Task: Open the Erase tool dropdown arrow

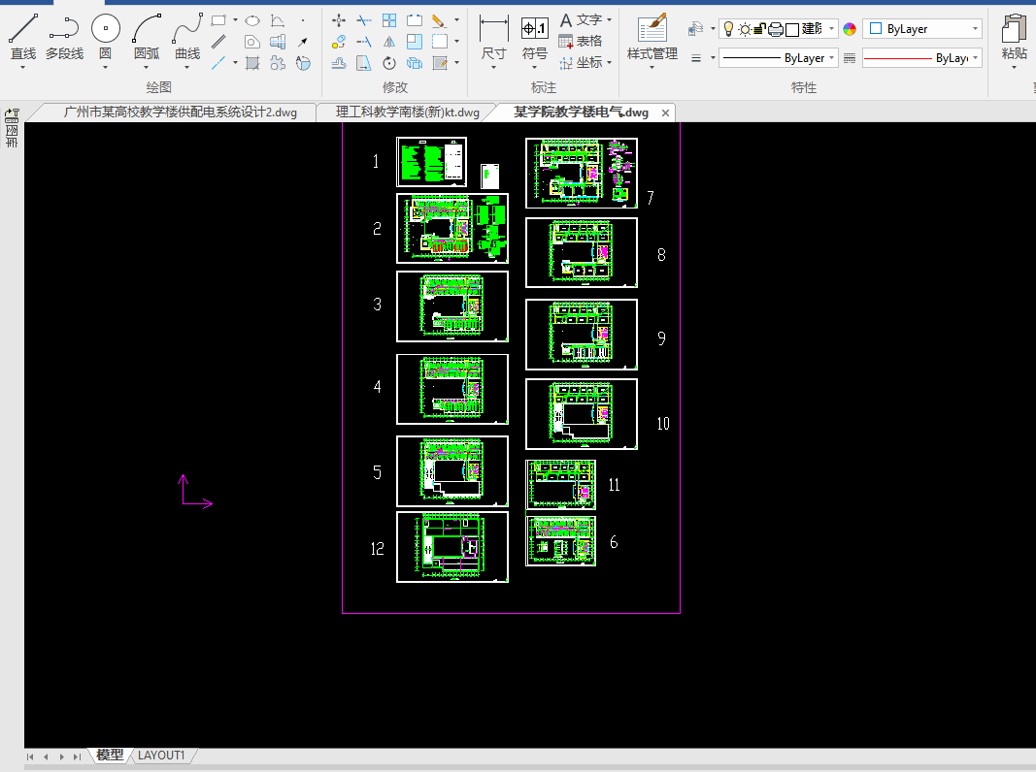Action: coord(456,20)
